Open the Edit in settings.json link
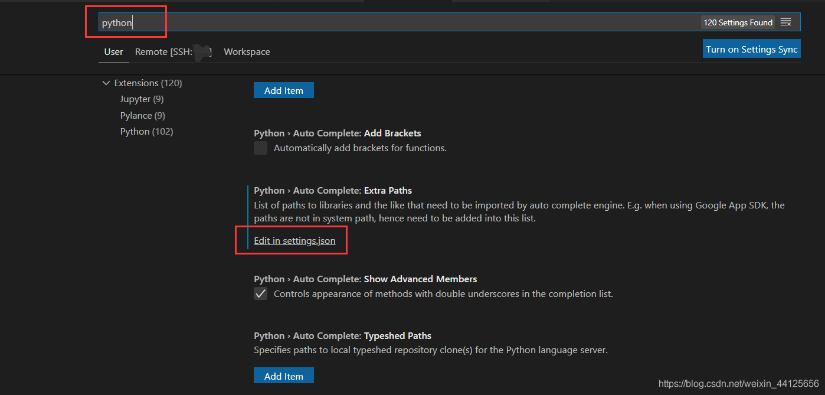Screen dimensions: 825x395 click(x=294, y=240)
